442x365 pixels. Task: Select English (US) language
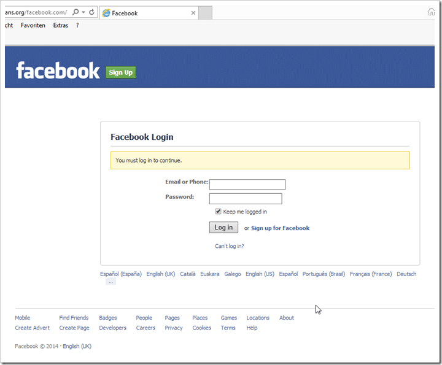(260, 274)
